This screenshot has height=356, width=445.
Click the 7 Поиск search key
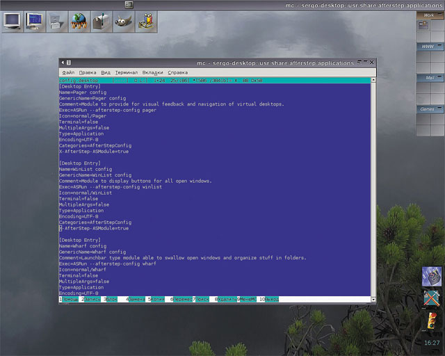[201, 299]
